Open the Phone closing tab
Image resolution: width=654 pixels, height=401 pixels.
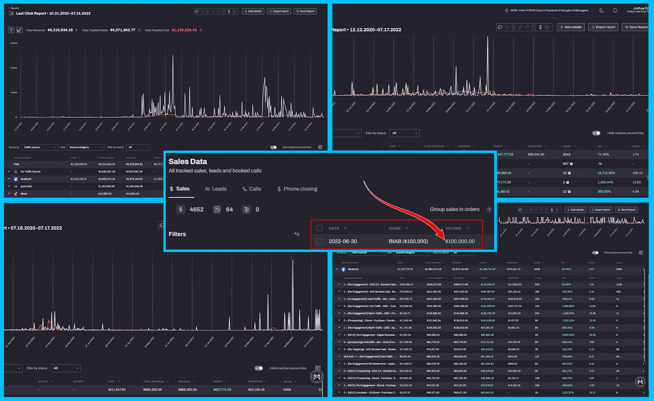(x=297, y=189)
